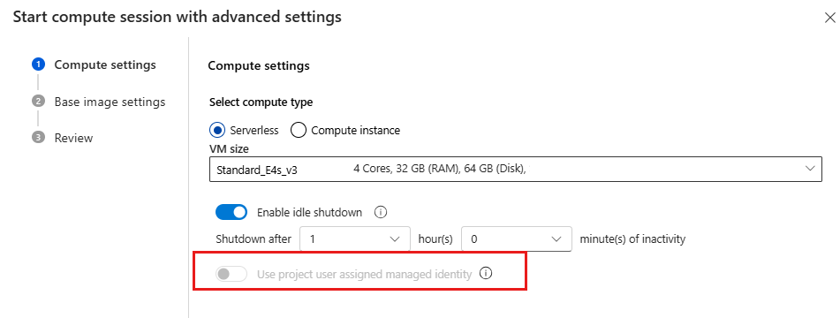Screen dimensions: 840x318
Task: Click the info icon beside Enable idle shutdown
Action: tap(381, 212)
